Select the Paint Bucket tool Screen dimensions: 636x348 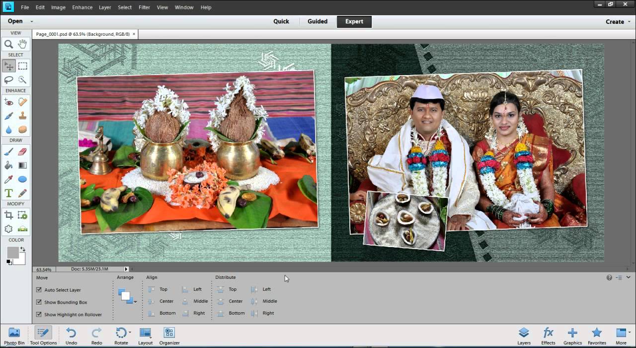click(x=9, y=166)
